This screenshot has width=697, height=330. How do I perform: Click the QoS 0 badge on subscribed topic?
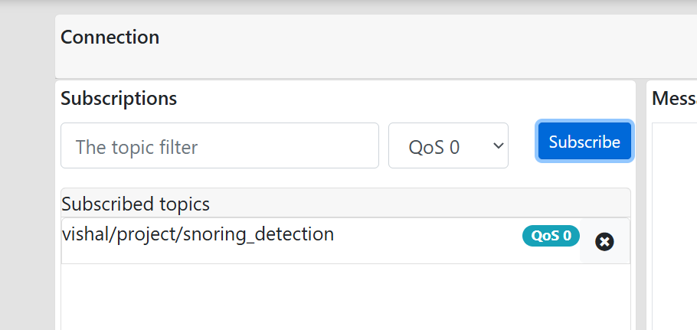pyautogui.click(x=551, y=236)
